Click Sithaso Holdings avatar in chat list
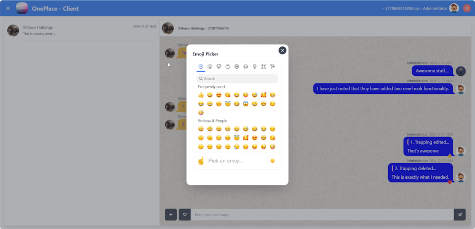 pos(13,30)
